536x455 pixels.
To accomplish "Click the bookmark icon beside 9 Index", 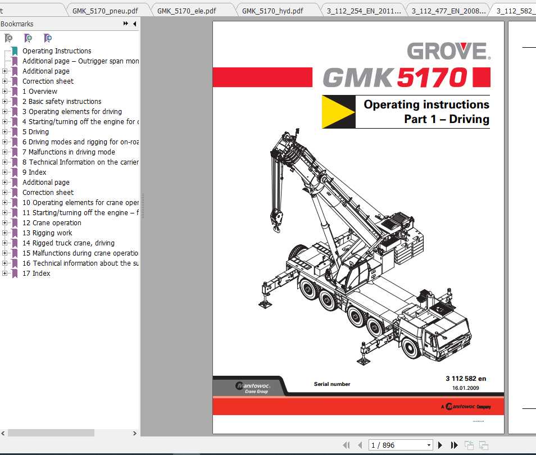I will pyautogui.click(x=15, y=172).
